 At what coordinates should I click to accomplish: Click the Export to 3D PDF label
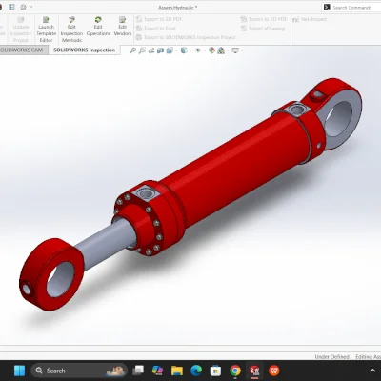269,19
